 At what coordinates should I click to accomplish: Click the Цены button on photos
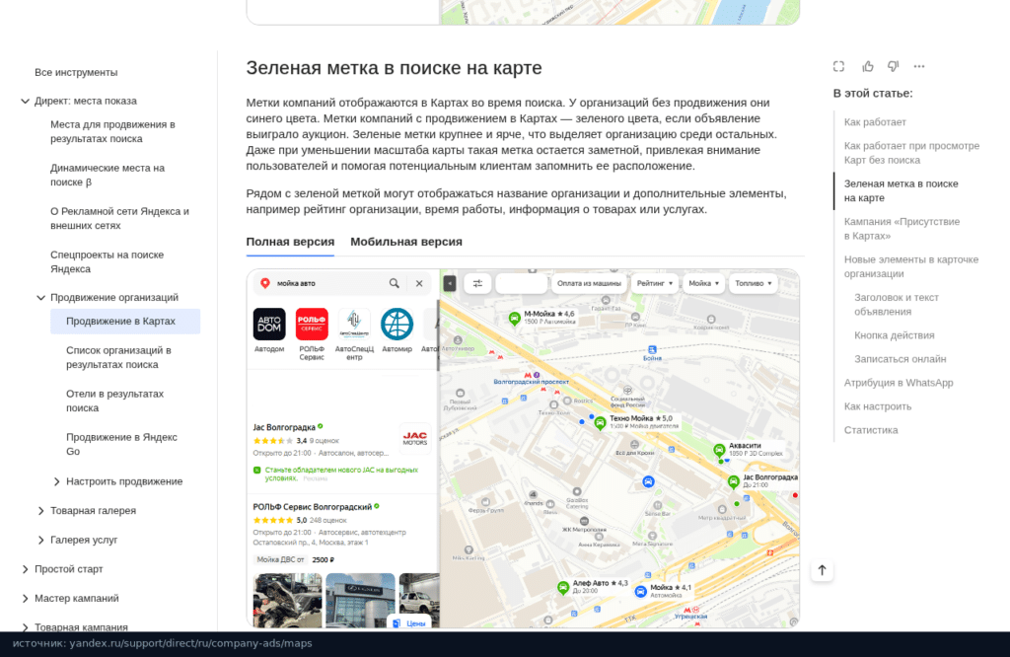409,622
